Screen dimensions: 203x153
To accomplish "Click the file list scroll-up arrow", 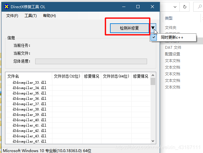I will point(153,75).
